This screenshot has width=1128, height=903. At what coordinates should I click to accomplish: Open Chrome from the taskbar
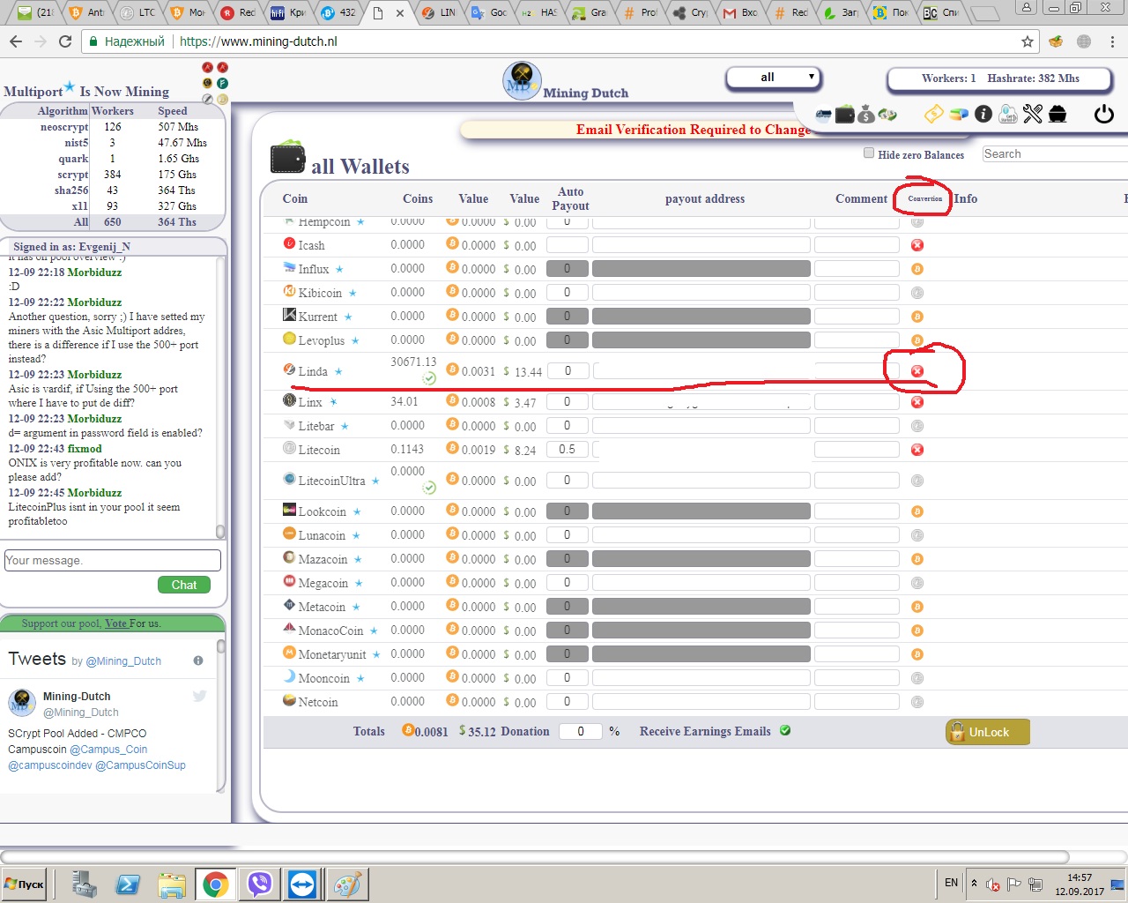tap(216, 884)
